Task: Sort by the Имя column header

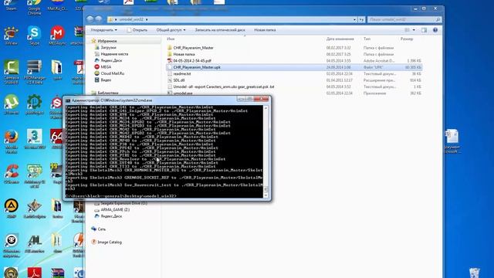Action: [x=171, y=39]
